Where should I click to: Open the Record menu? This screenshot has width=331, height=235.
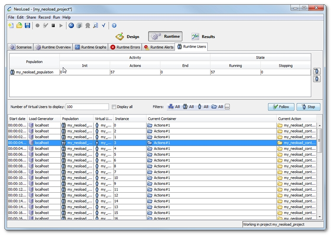pyautogui.click(x=44, y=17)
